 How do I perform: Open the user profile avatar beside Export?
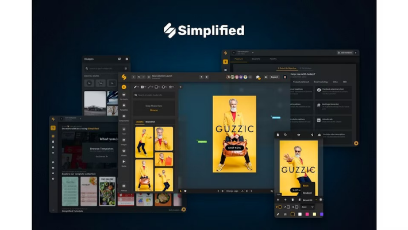tap(285, 77)
